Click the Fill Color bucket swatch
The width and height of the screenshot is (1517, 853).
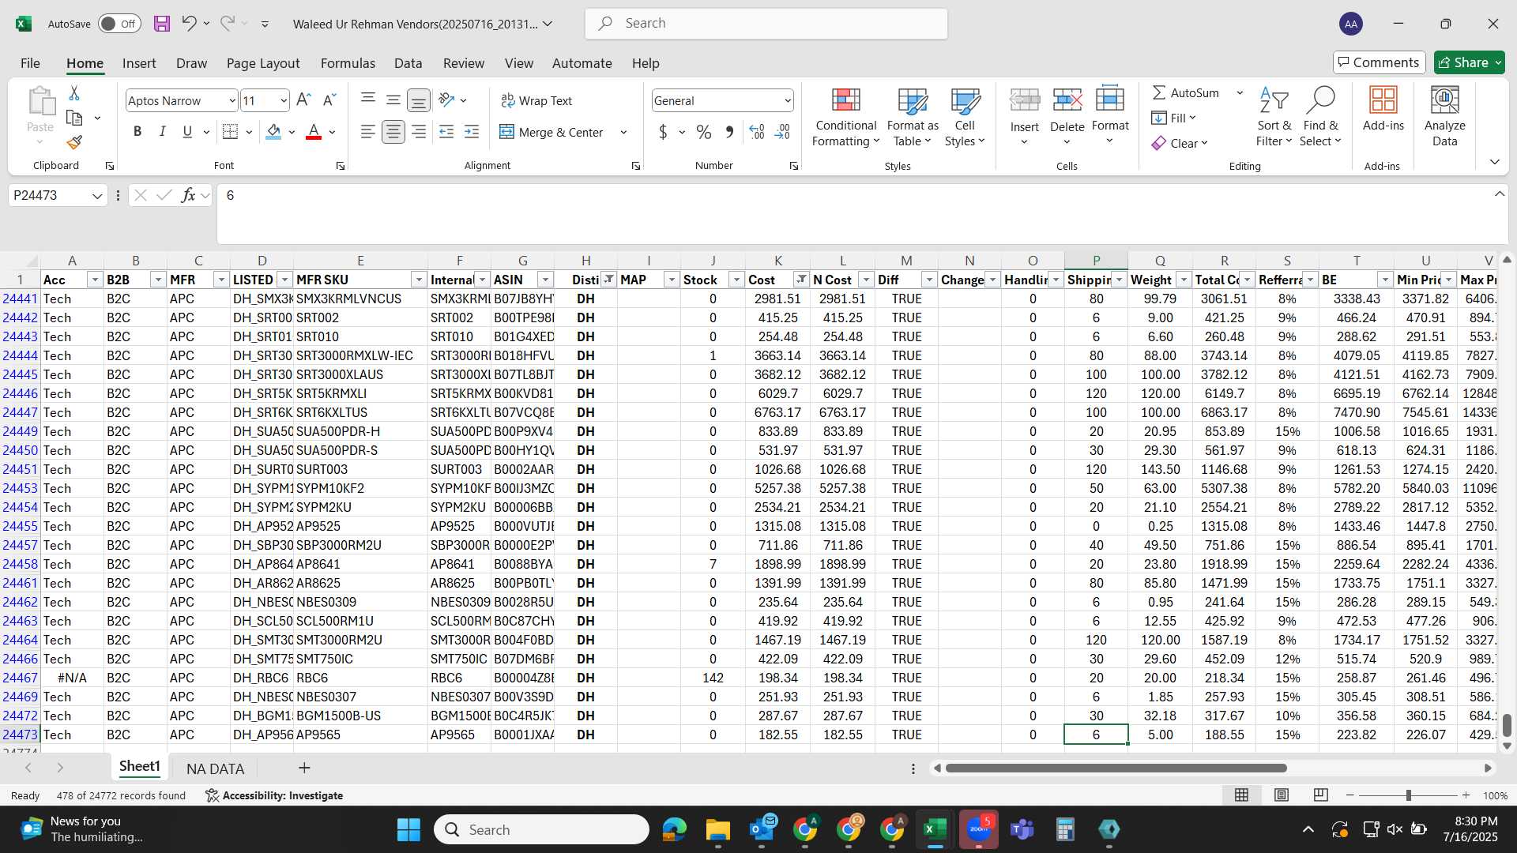point(273,132)
